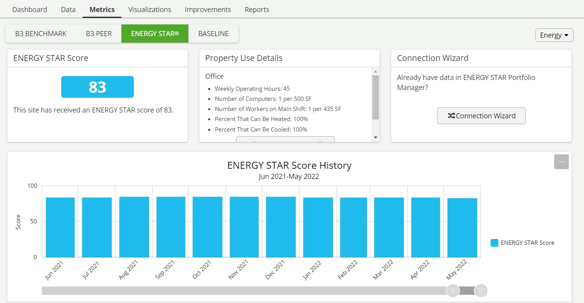The width and height of the screenshot is (584, 303).
Task: Go to the Improvements tab
Action: pyautogui.click(x=208, y=9)
